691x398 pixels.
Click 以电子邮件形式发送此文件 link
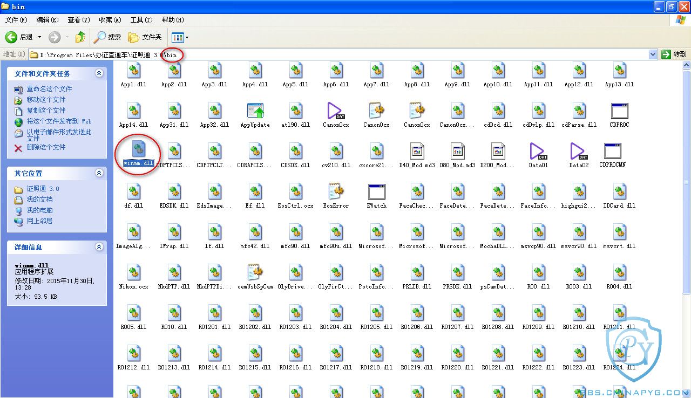[x=59, y=135]
